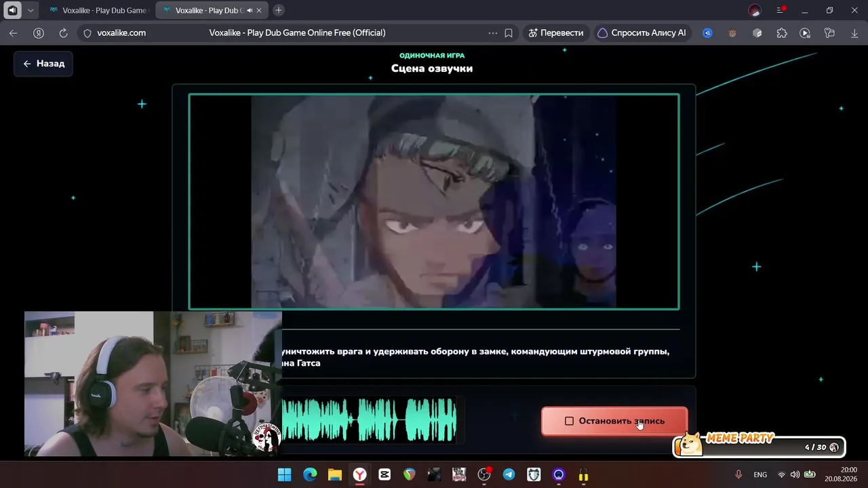Mute the audio on the active Voxalike tab
Screen dimensions: 868x488
tap(250, 10)
